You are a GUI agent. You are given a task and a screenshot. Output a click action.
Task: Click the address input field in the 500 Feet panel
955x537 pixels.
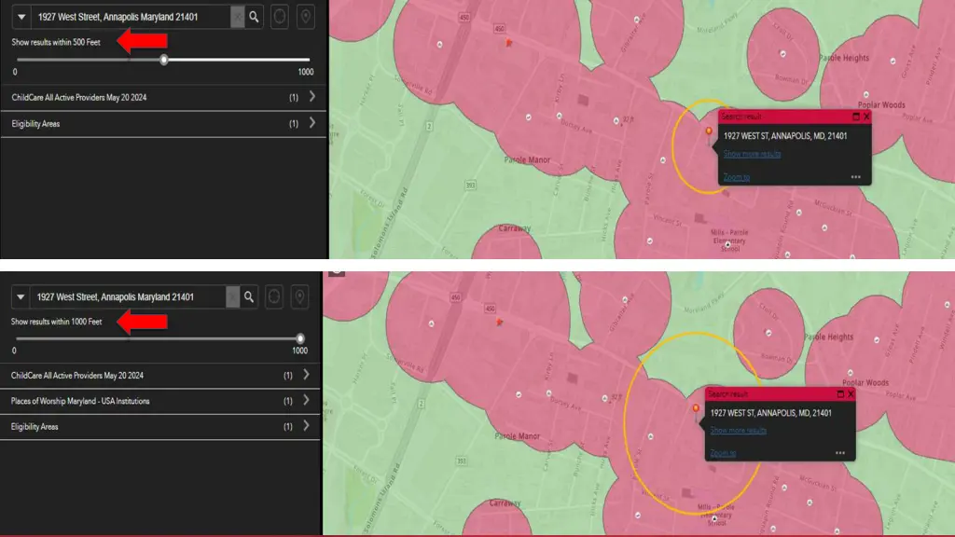pyautogui.click(x=131, y=17)
